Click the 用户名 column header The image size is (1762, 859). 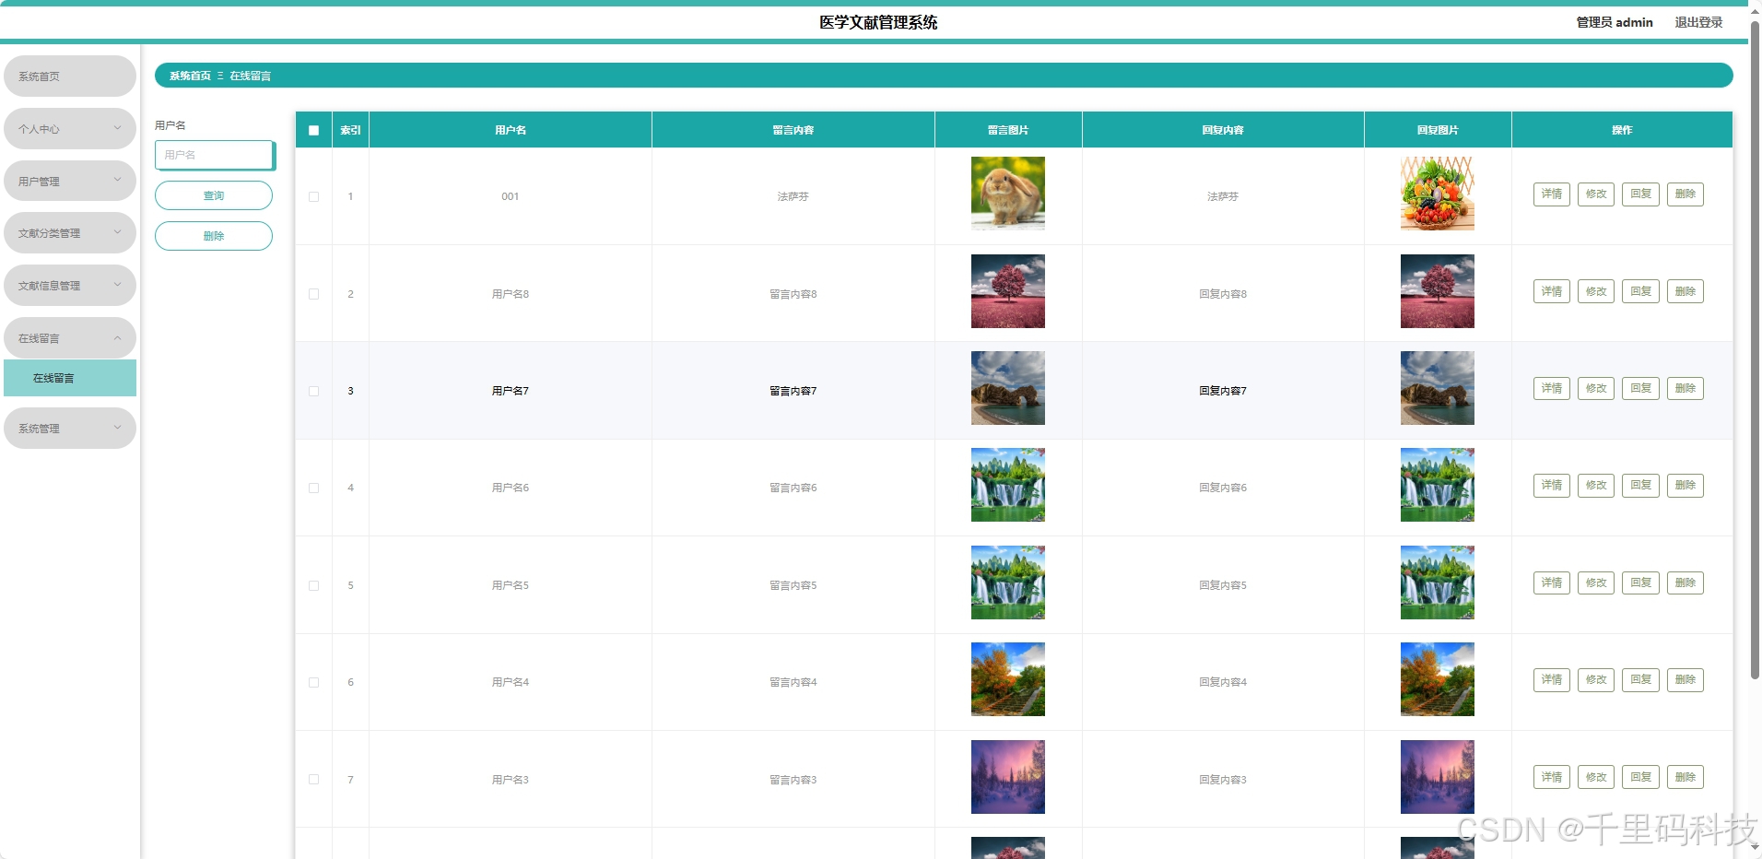pos(511,130)
